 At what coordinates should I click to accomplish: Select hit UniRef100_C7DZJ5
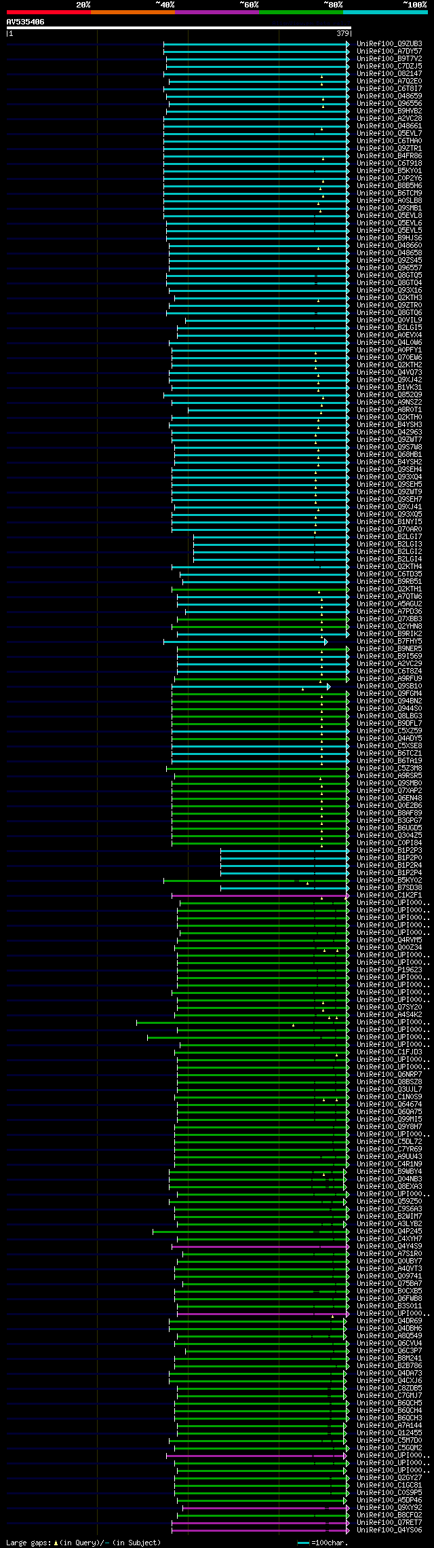pyautogui.click(x=389, y=67)
